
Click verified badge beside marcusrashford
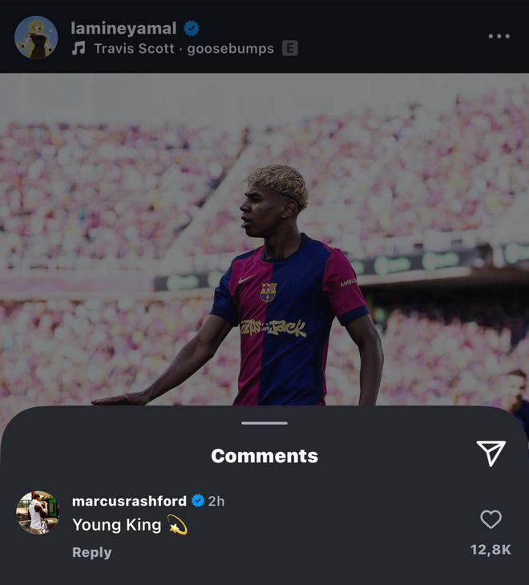pos(198,501)
